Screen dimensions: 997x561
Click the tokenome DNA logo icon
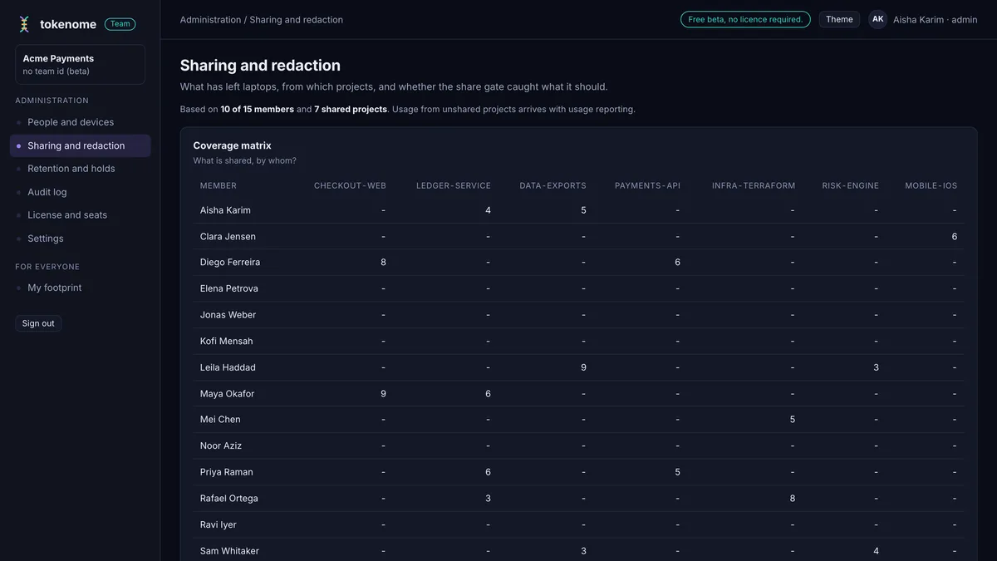click(x=25, y=24)
